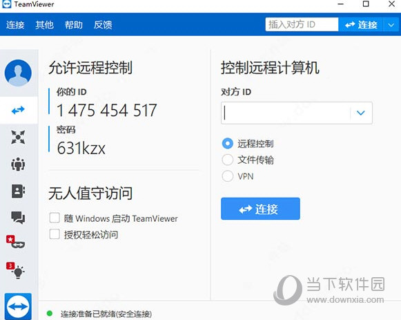Open the Augmented Reality glasses icon

click(x=16, y=242)
